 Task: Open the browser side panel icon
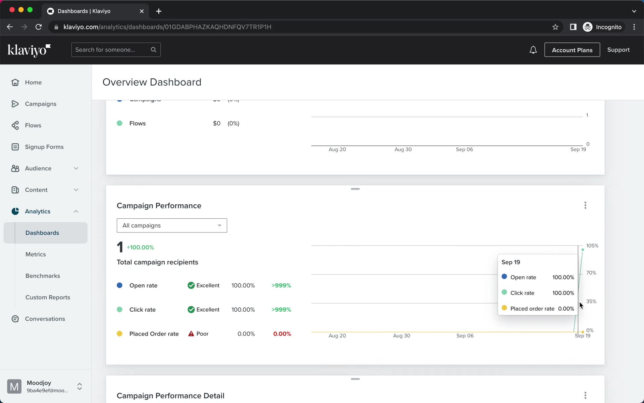click(573, 27)
